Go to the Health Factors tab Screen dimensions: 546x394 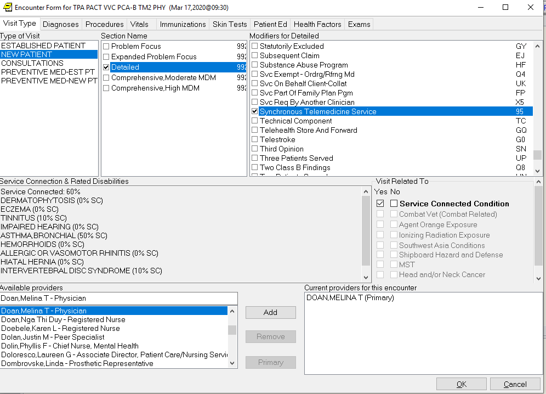317,24
